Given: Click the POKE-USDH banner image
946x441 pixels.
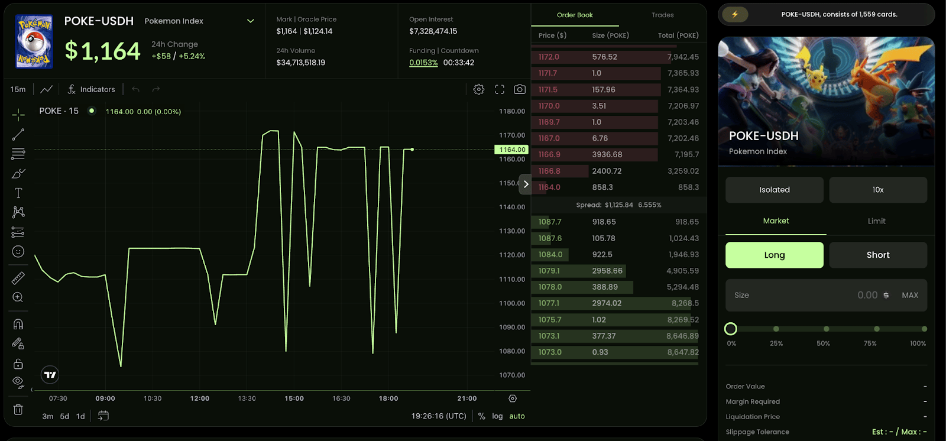Looking at the screenshot, I should click(827, 101).
